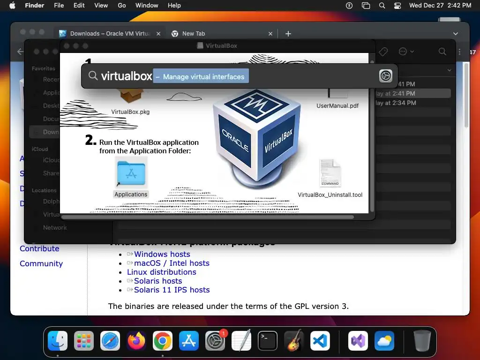Close the New Tab tab
Viewport: 480px width, 360px height.
tap(270, 34)
